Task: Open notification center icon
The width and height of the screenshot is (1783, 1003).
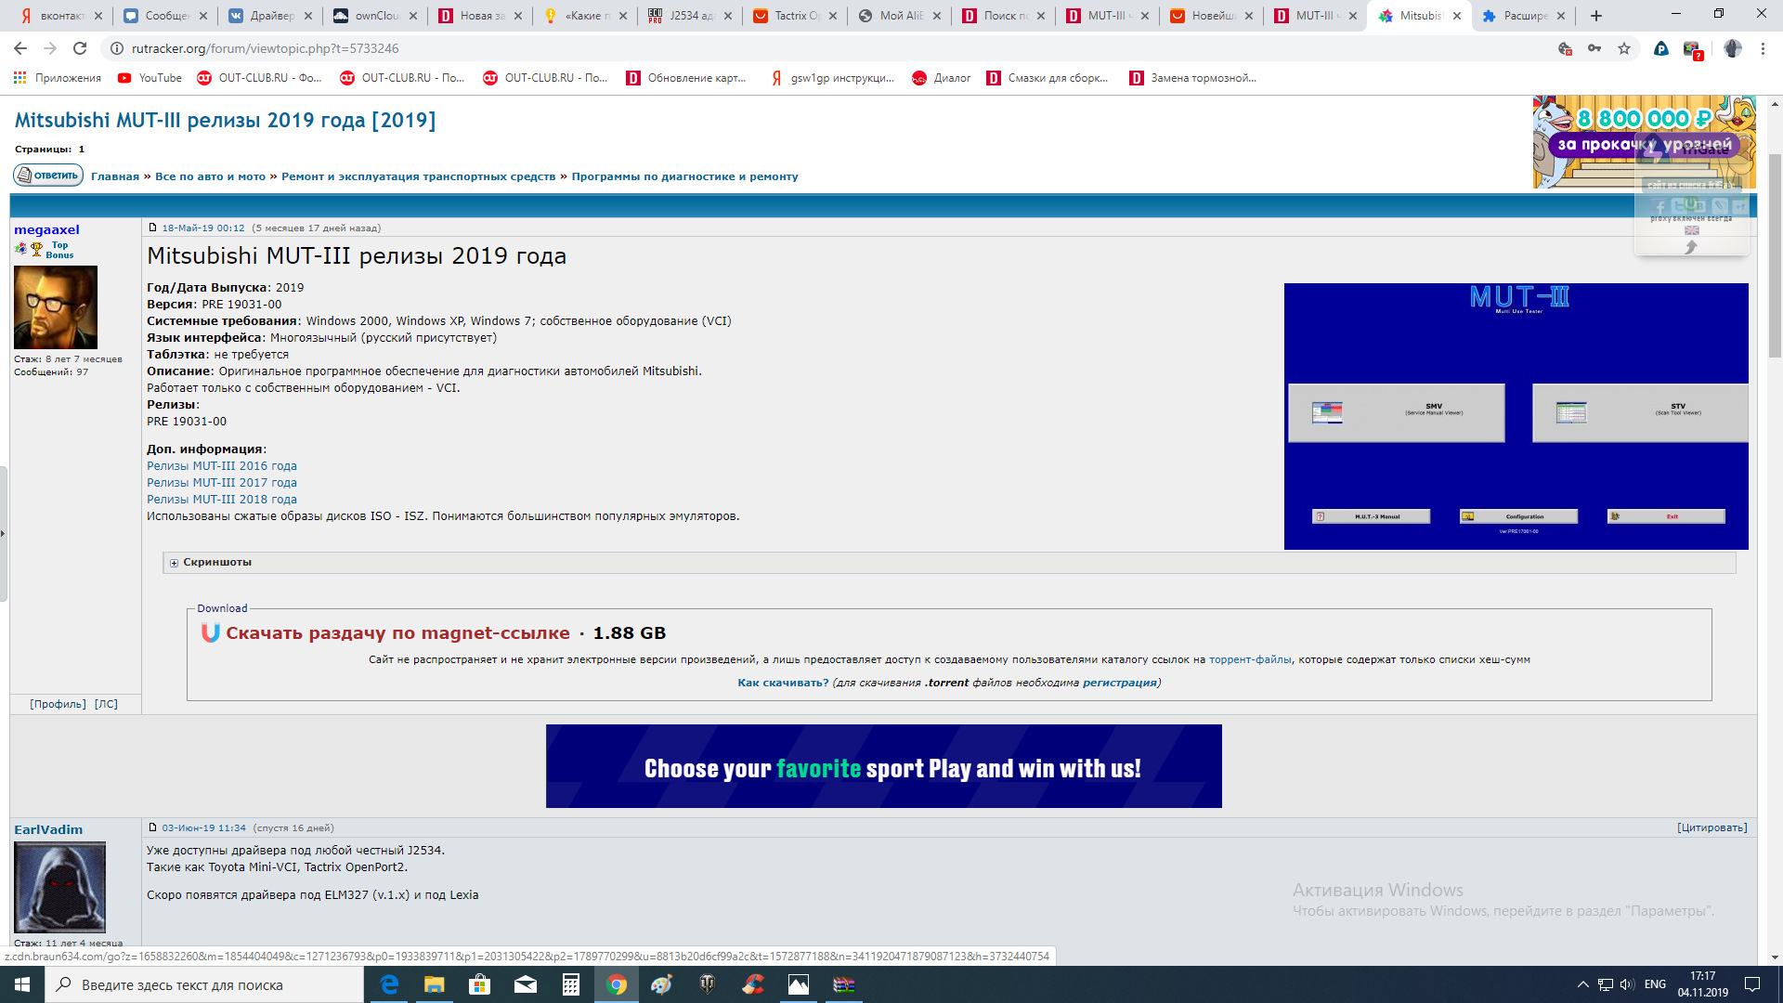Action: pyautogui.click(x=1752, y=984)
